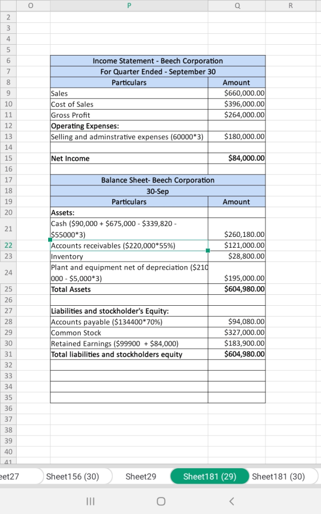Image resolution: width=321 pixels, height=514 pixels.
Task: Select the Inventory cell
Action: coord(129,256)
